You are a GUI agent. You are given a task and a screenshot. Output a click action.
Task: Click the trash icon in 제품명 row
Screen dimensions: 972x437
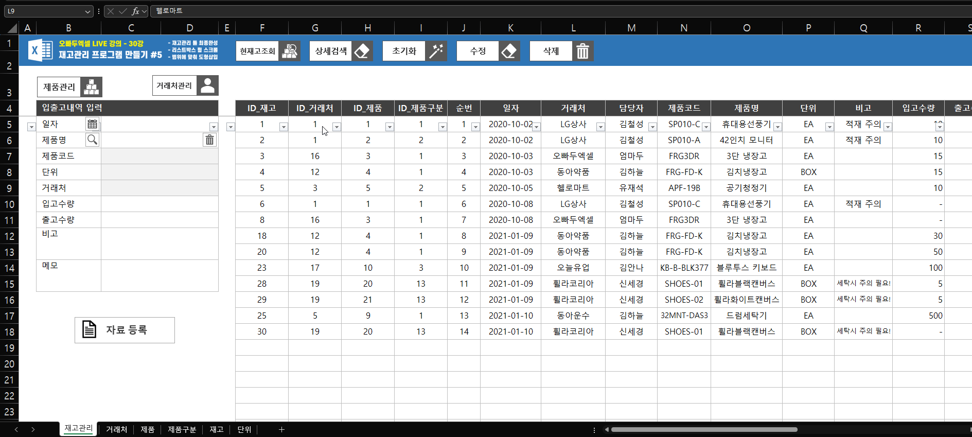click(x=209, y=140)
